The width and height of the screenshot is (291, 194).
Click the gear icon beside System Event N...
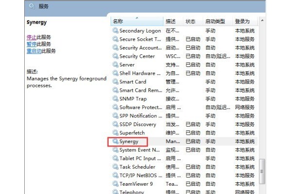coord(115,150)
